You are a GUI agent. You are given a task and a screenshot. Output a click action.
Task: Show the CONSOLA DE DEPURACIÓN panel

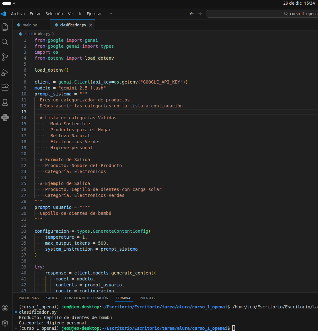tap(87, 298)
